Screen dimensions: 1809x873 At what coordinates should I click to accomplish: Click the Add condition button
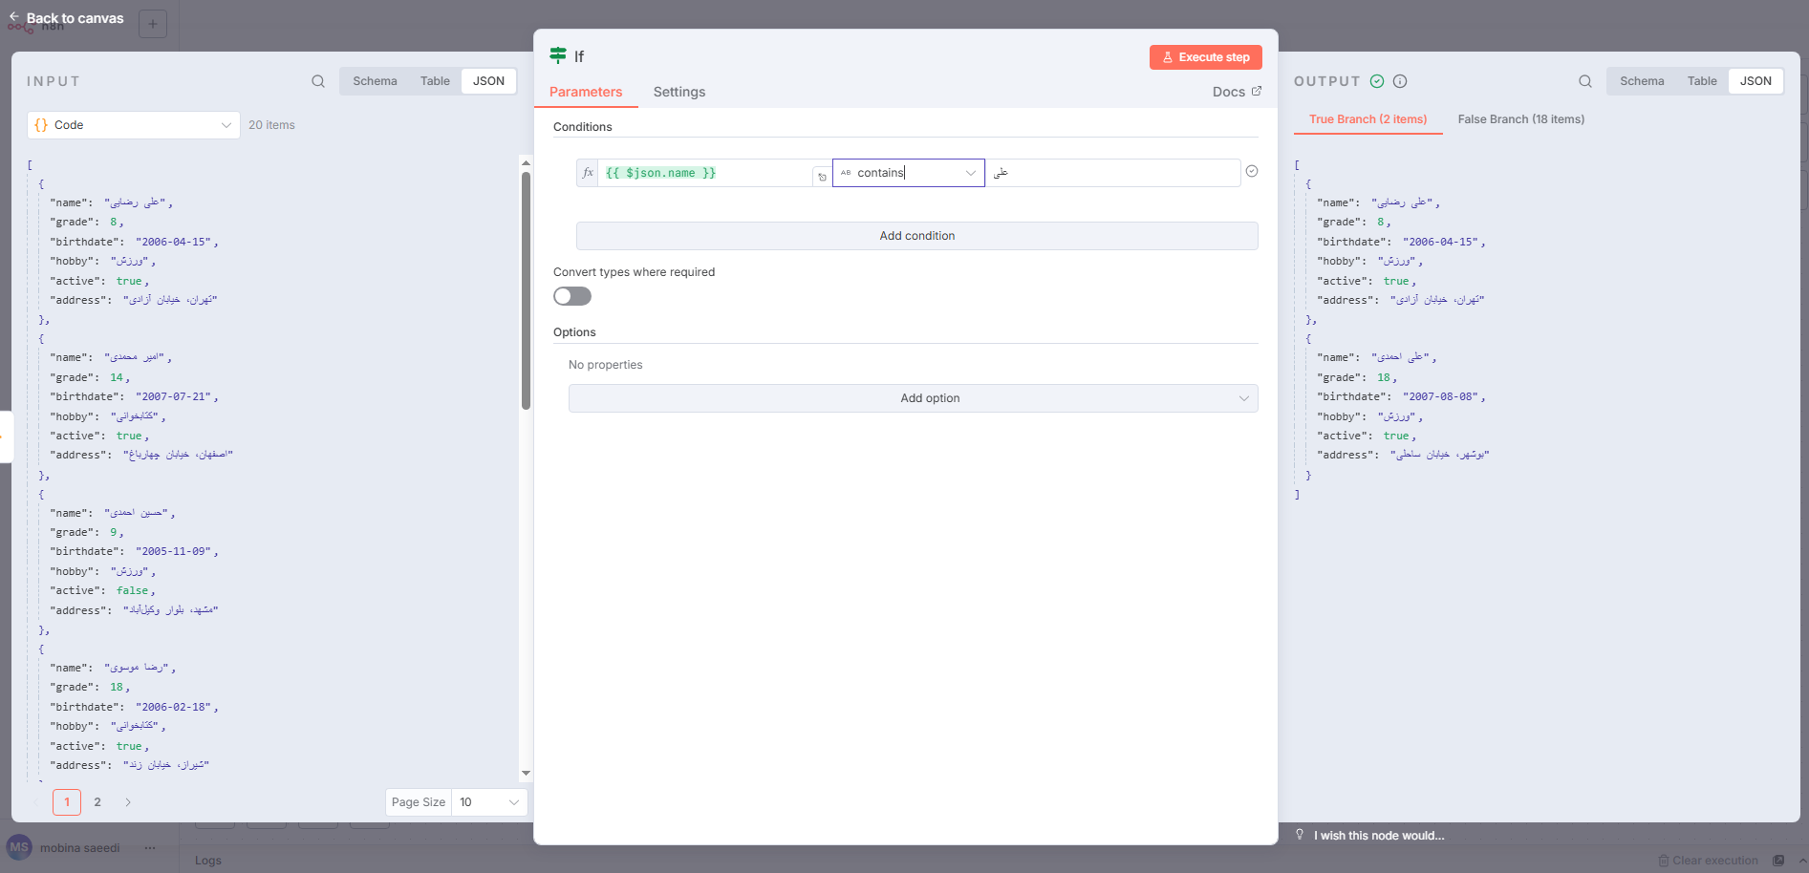click(916, 236)
